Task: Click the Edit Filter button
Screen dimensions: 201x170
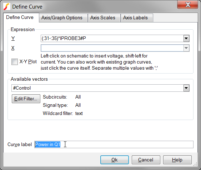Action: click(26, 99)
